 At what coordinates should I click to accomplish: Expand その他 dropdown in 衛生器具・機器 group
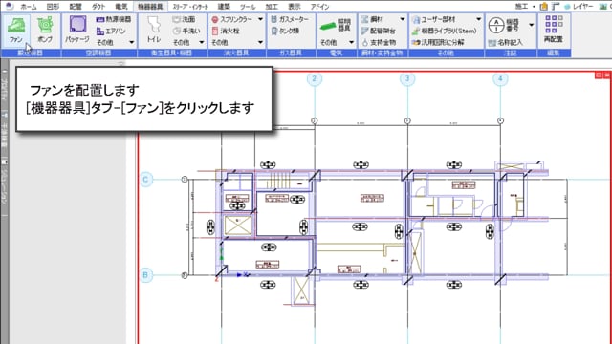coord(202,42)
